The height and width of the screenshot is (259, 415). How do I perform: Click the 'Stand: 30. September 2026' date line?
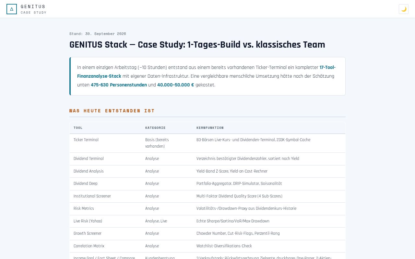[x=98, y=34]
